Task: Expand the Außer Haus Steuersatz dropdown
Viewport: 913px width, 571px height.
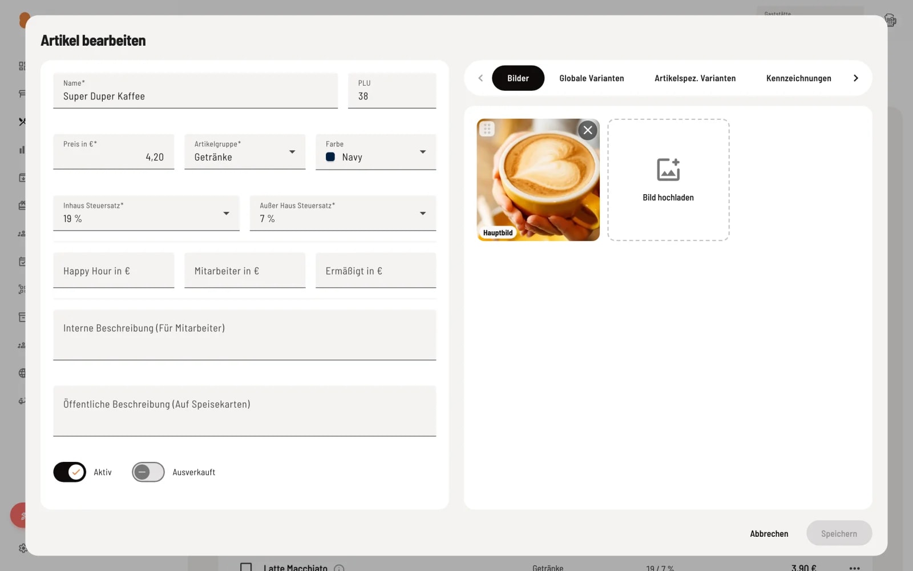Action: (x=342, y=213)
